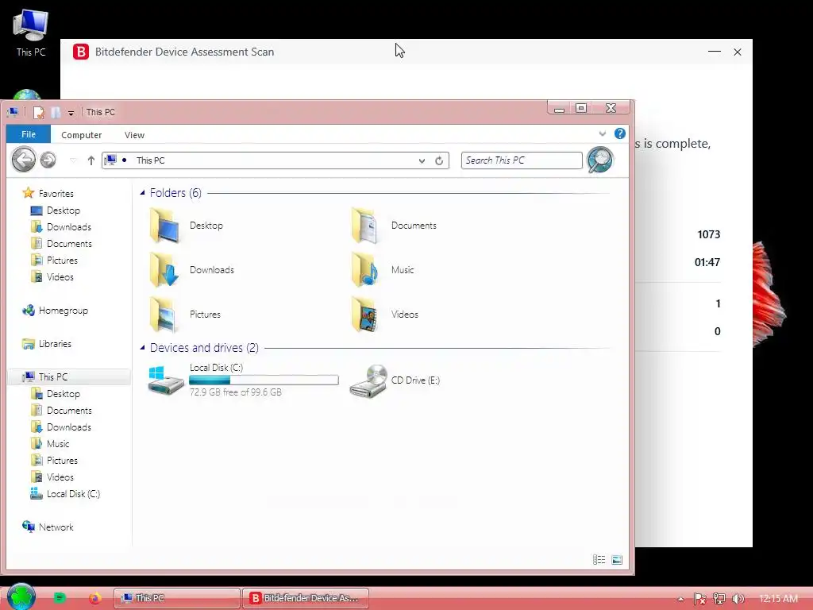This screenshot has height=610, width=813.
Task: Select Libraries in the navigation pane
Action: click(x=55, y=344)
